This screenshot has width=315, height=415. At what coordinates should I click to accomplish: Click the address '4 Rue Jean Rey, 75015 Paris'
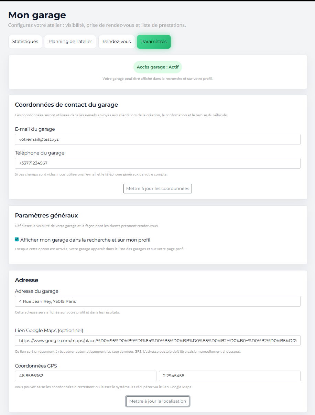(x=47, y=301)
